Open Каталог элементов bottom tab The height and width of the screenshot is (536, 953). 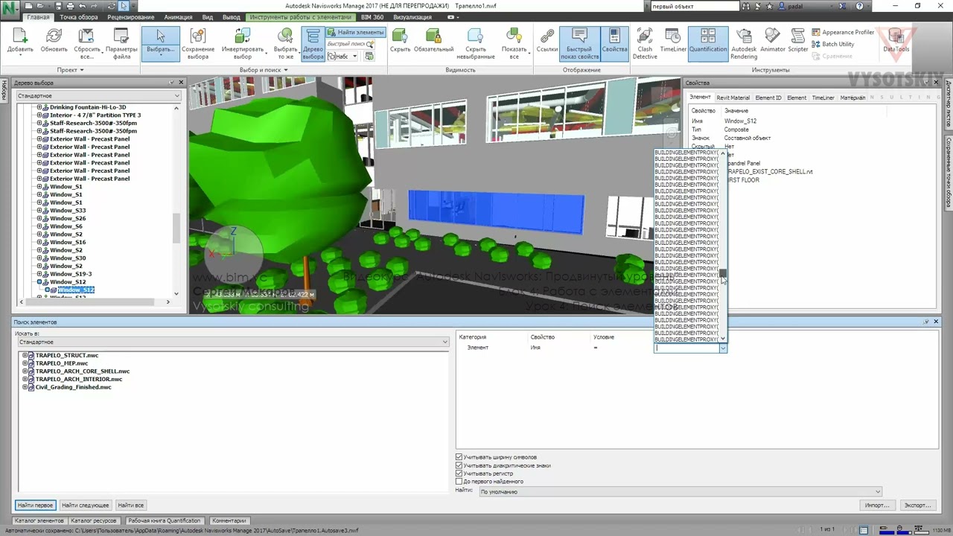39,520
